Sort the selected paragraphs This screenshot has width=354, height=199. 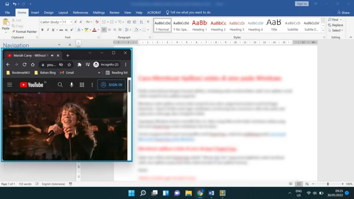coord(141,22)
